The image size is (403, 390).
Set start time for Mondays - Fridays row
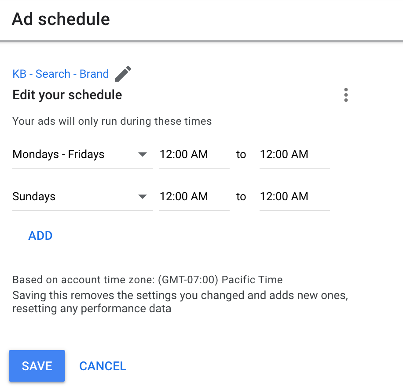click(194, 155)
